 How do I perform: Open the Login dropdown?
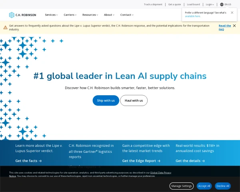[210, 4]
